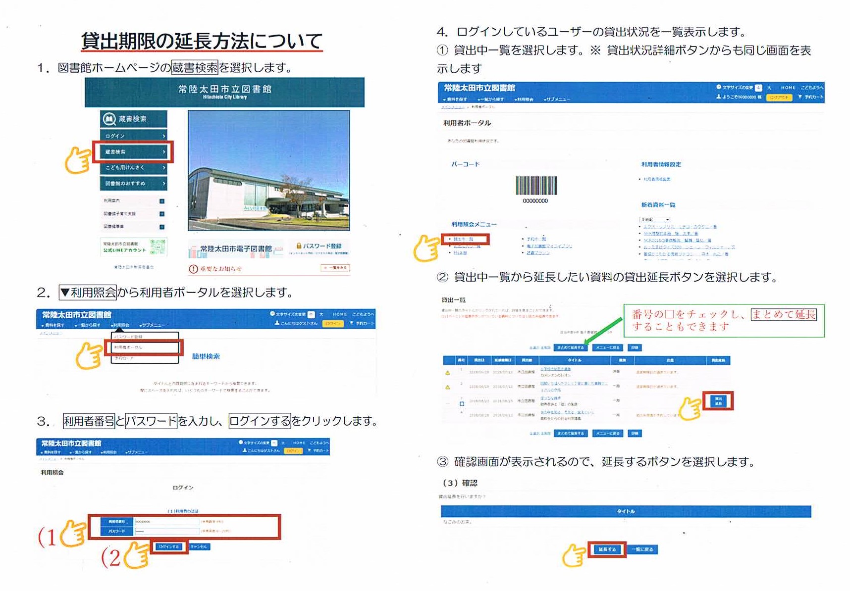Click 一覧に戻る on the confirmation screen
Screen dimensions: 850x591
click(x=642, y=549)
